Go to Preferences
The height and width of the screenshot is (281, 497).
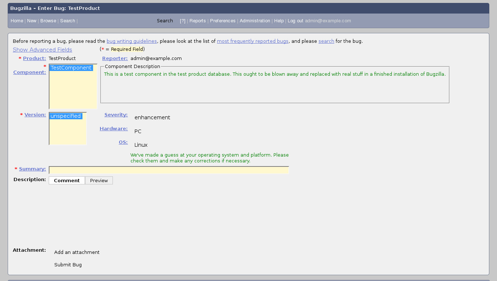pos(222,21)
